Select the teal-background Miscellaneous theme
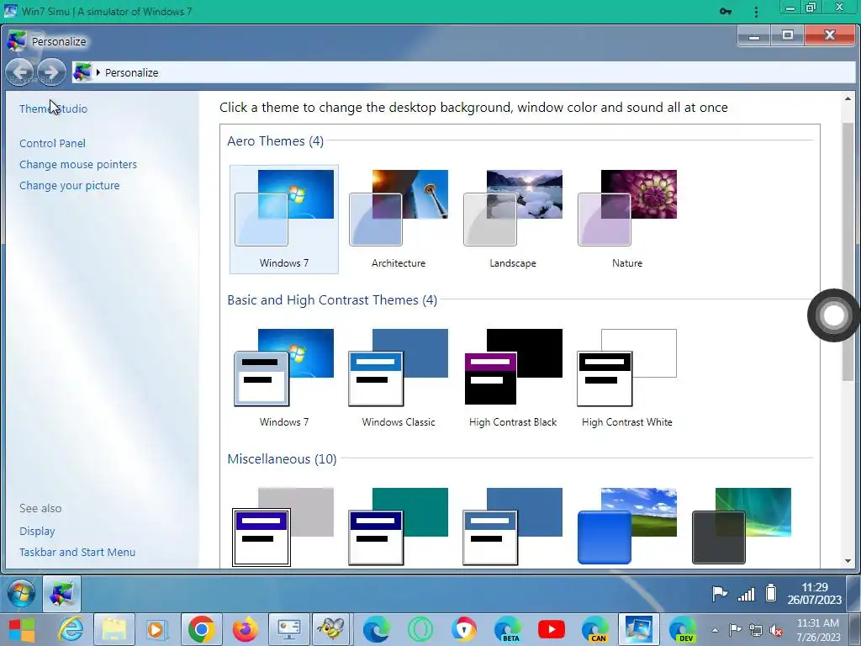Viewport: 861px width, 646px height. [x=399, y=527]
